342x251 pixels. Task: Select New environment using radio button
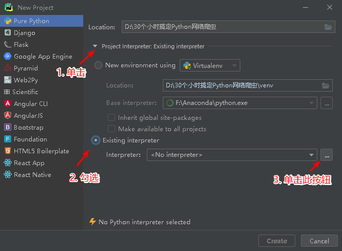tap(99, 65)
